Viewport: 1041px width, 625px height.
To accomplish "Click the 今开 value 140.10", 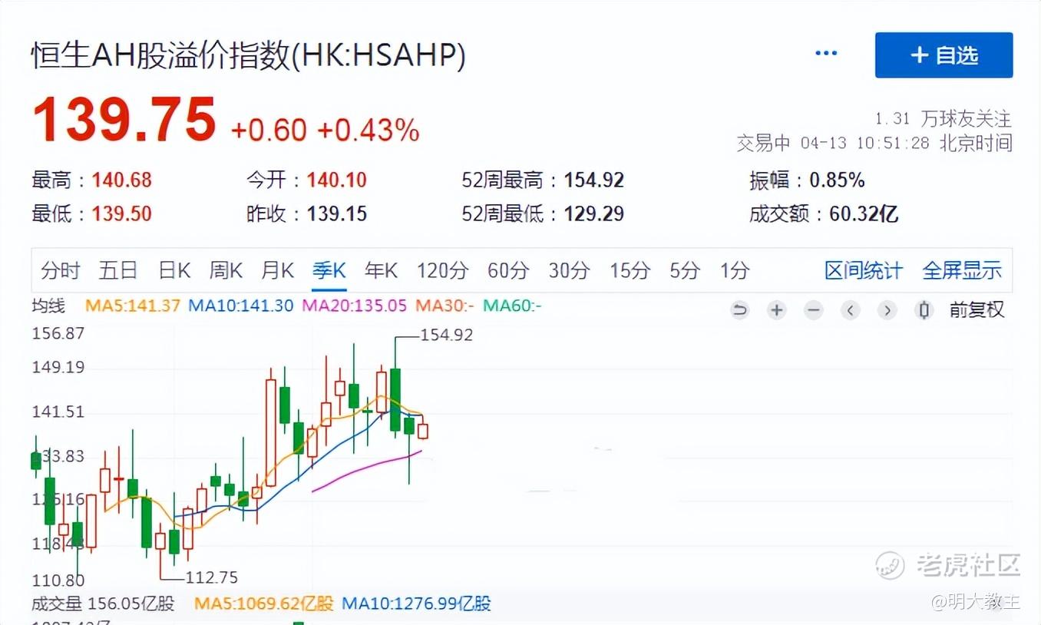I will click(337, 180).
